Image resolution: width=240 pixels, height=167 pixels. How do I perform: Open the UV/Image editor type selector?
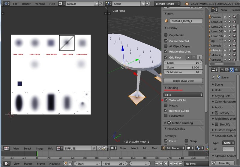[7, 148]
